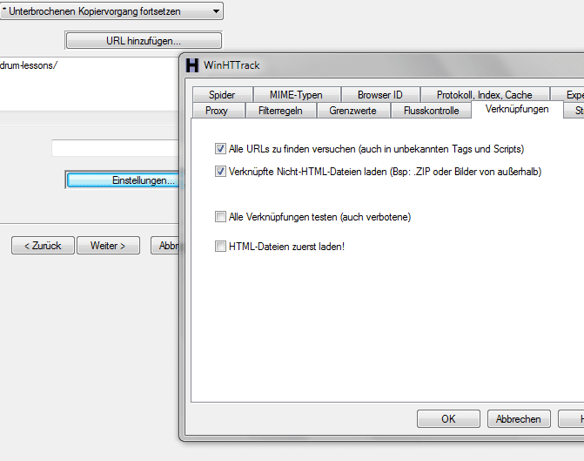Click the 'Einstellungen...' button

point(124,180)
